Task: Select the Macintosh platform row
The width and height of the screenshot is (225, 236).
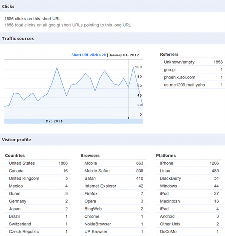Action: [189, 201]
